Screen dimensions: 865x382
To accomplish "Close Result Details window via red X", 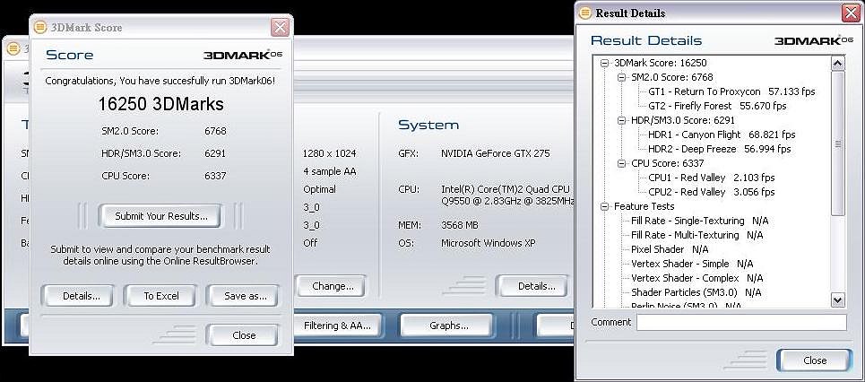I will coord(851,13).
